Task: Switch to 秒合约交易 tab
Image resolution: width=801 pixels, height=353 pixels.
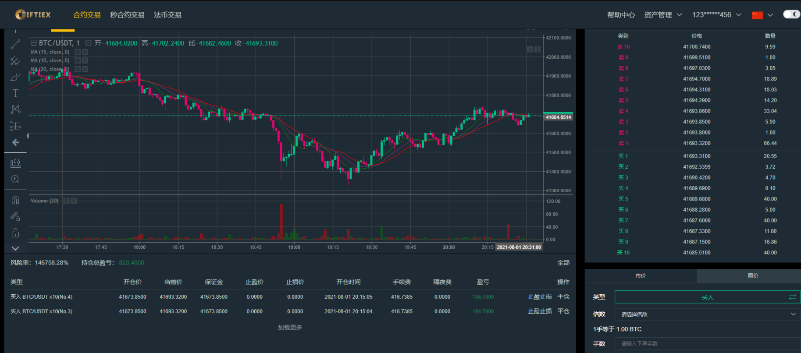Action: coord(127,15)
